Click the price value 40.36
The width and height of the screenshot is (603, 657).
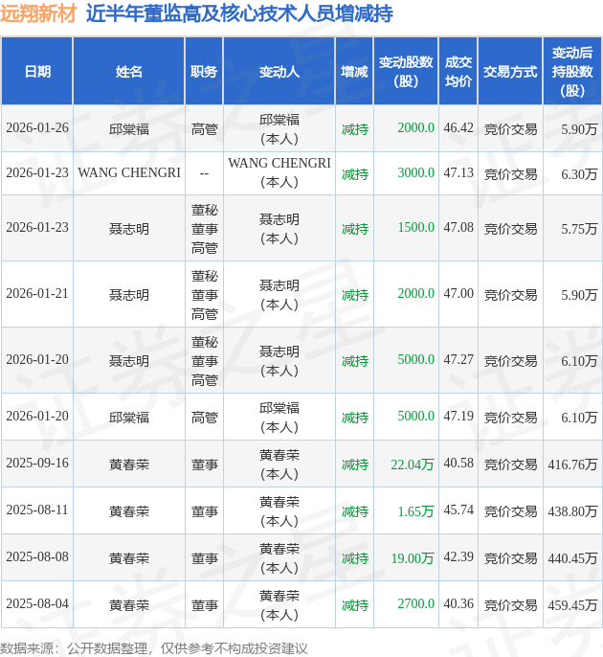click(458, 603)
